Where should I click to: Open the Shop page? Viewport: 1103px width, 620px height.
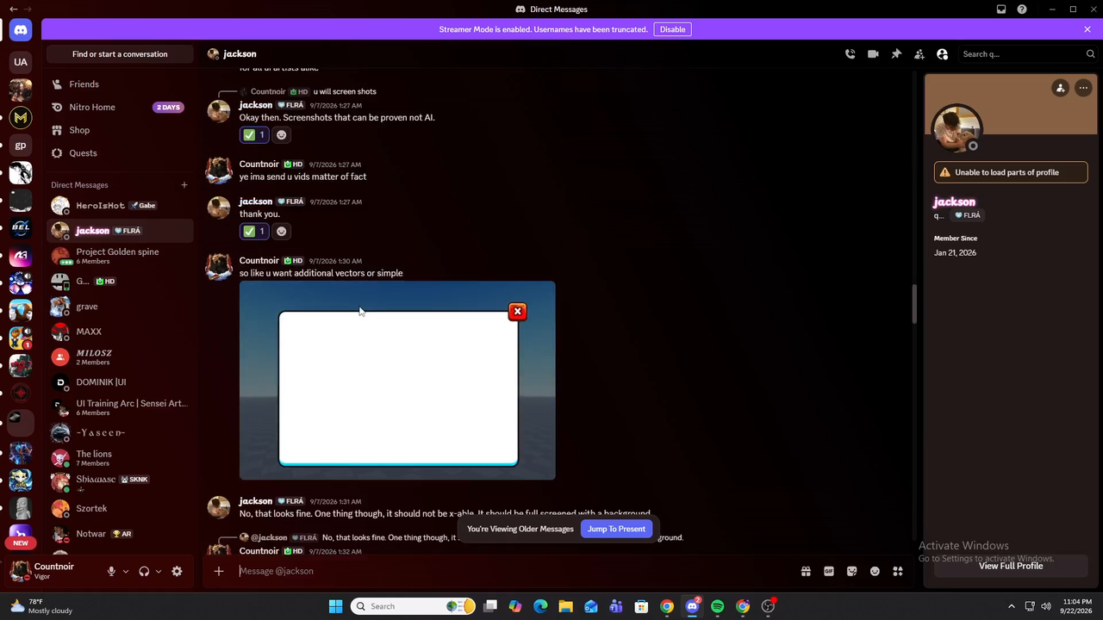120,130
